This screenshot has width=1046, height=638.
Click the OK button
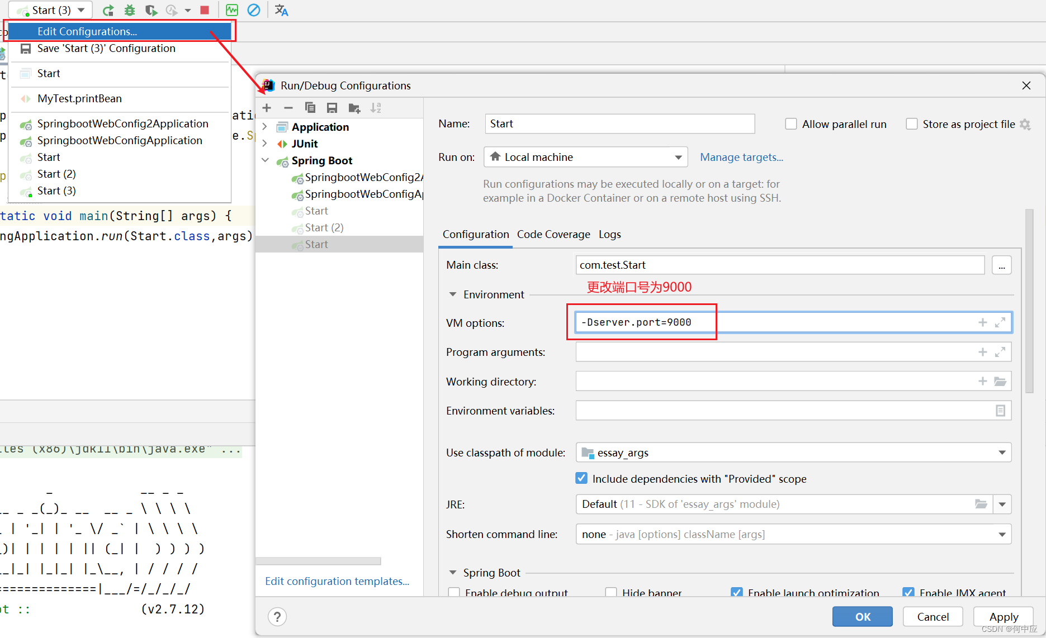pos(863,617)
